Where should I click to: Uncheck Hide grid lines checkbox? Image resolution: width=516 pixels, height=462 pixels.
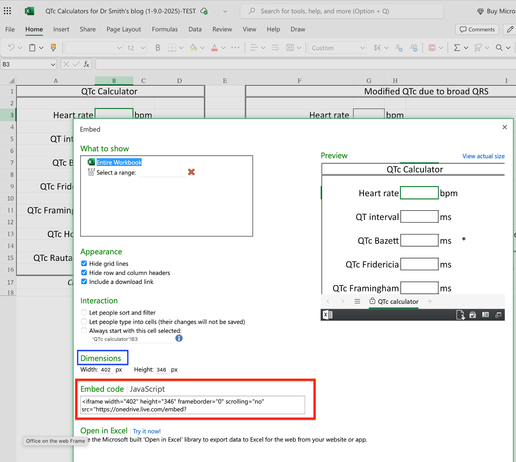click(x=84, y=263)
